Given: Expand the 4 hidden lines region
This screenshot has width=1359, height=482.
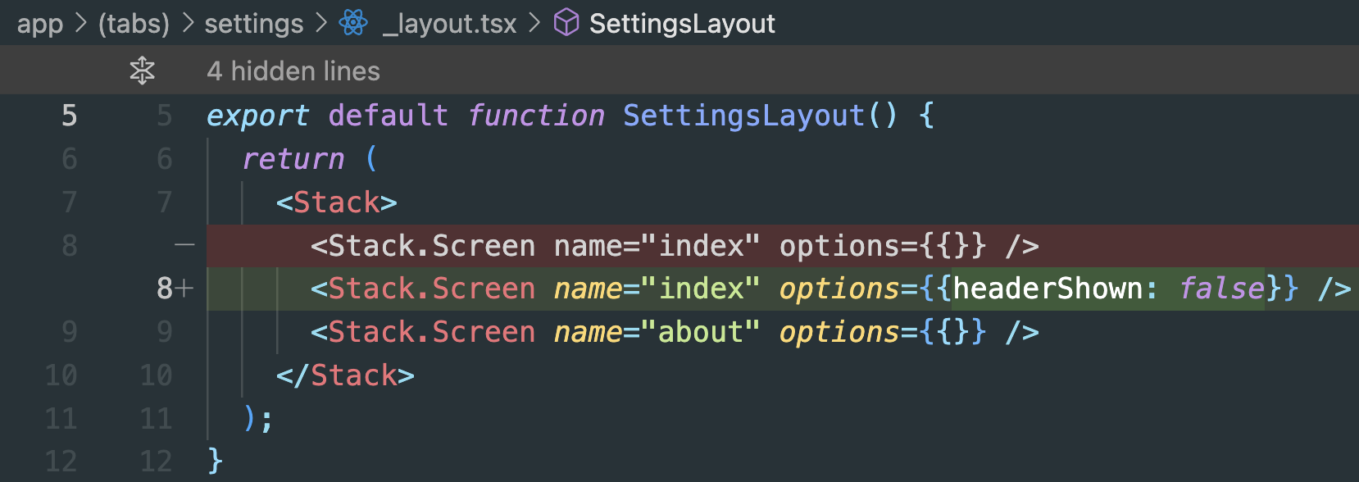Looking at the screenshot, I should coord(293,70).
